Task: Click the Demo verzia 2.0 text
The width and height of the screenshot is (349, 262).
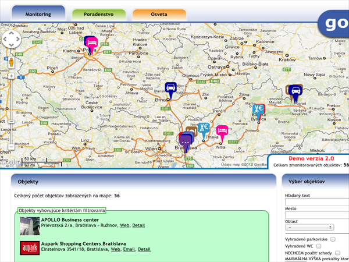Action: pos(311,158)
